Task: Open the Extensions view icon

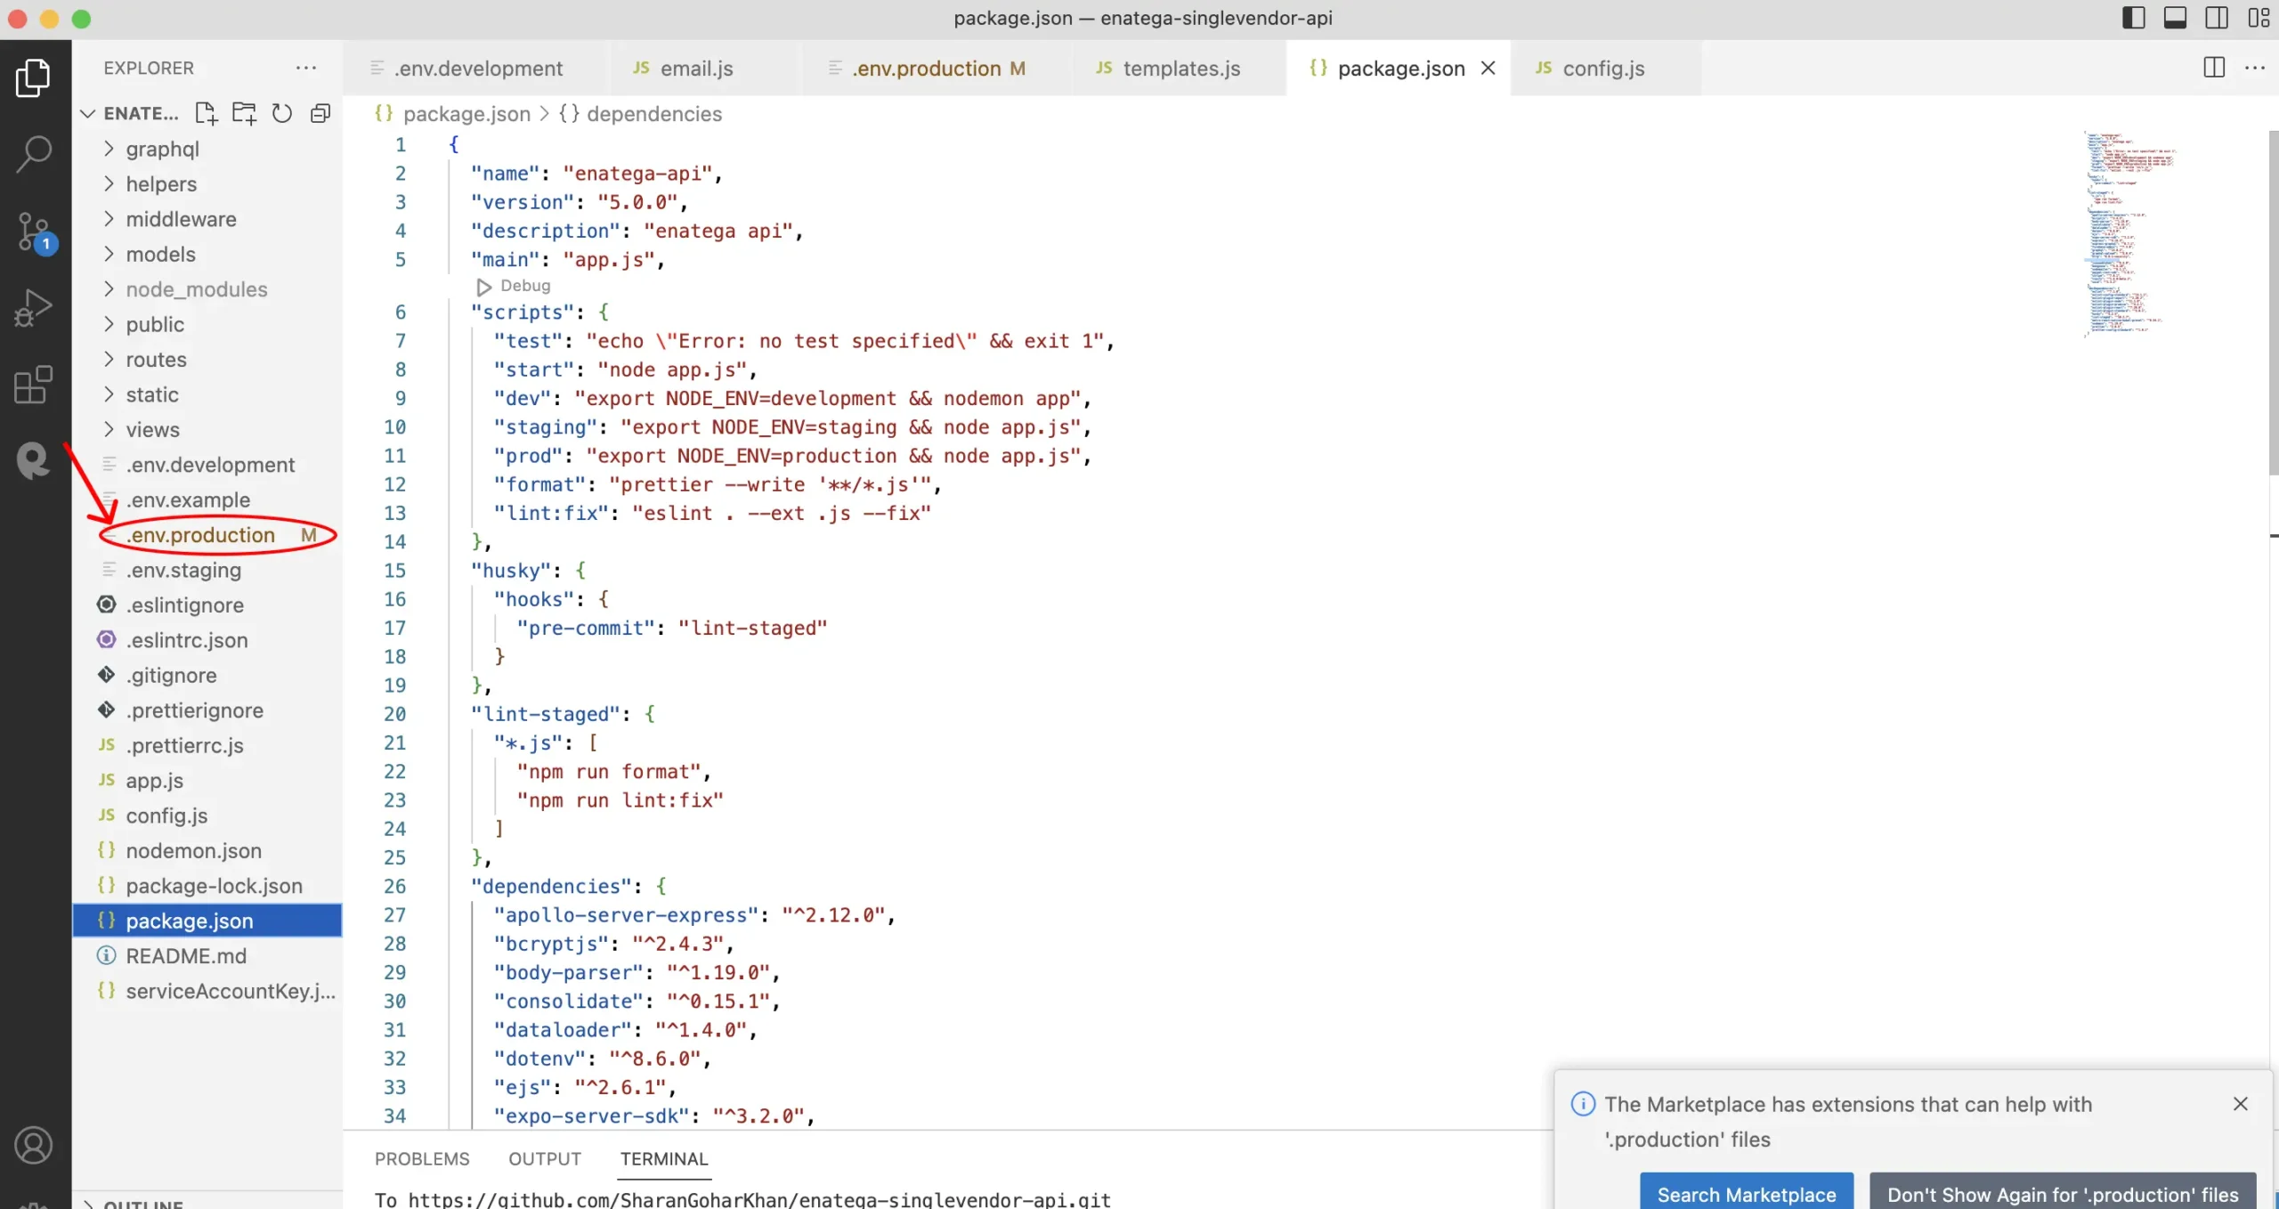Action: (x=34, y=385)
